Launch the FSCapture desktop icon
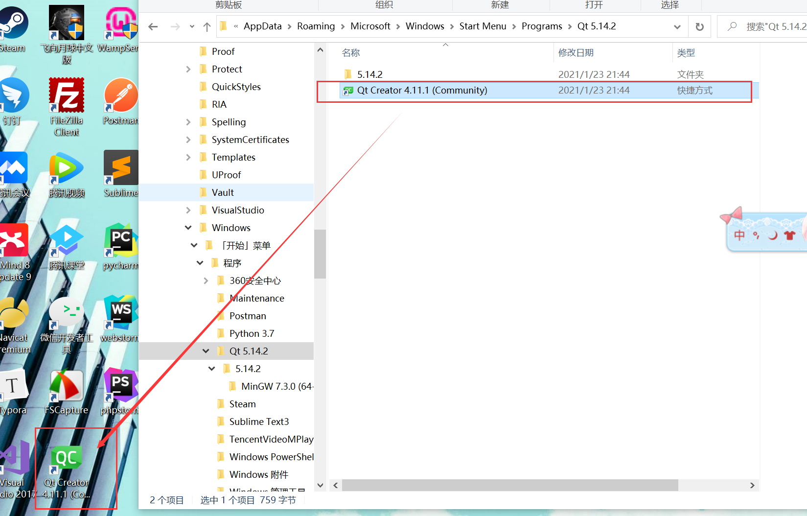 tap(67, 391)
